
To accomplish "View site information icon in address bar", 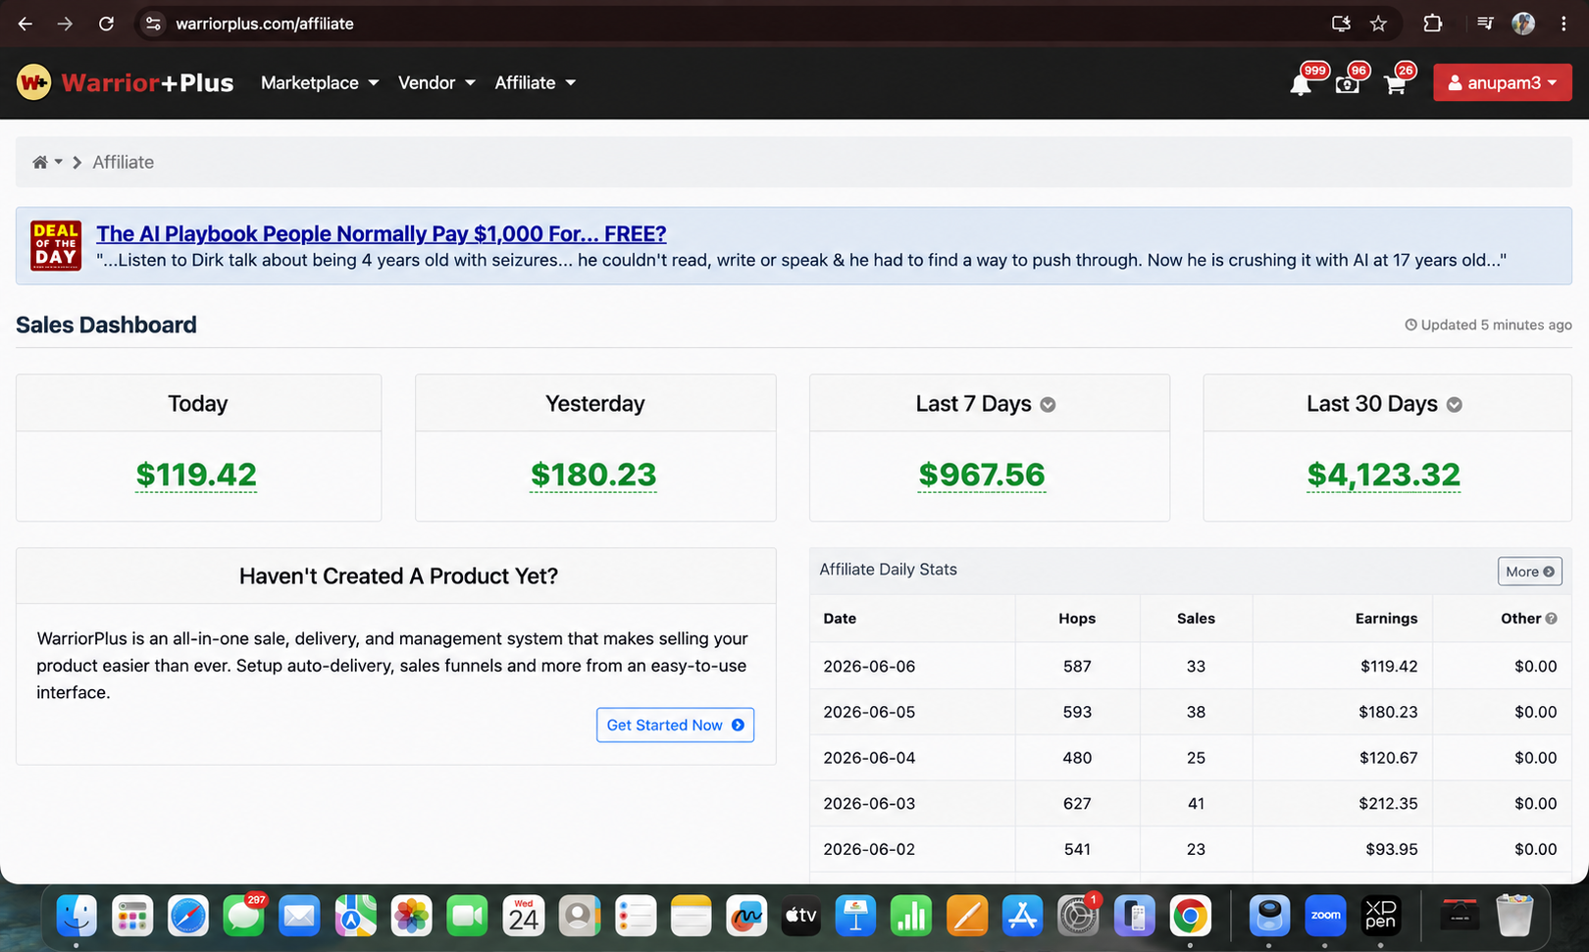I will click(x=153, y=24).
